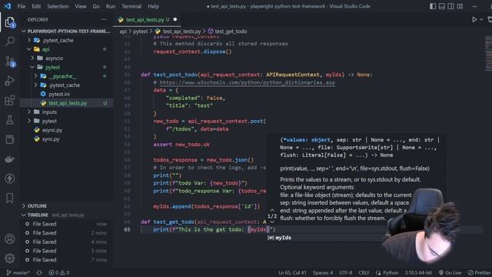Screen dimensions: 492x277
Task: Open sync.py file in explorer
Action: click(66, 138)
